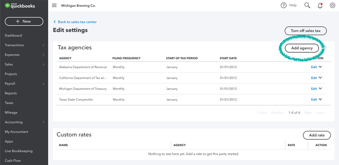Open action dropdown for Michigan Department of Treasury

tap(321, 89)
